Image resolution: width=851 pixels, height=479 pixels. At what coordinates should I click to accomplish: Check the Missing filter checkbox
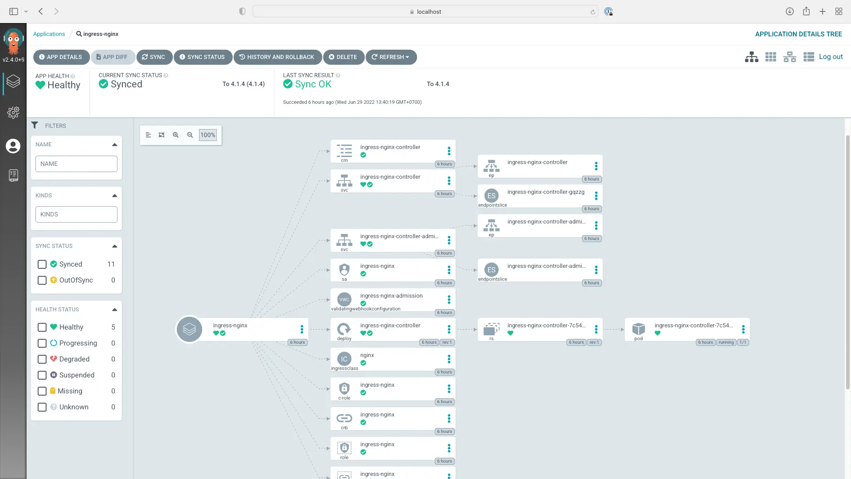click(42, 391)
